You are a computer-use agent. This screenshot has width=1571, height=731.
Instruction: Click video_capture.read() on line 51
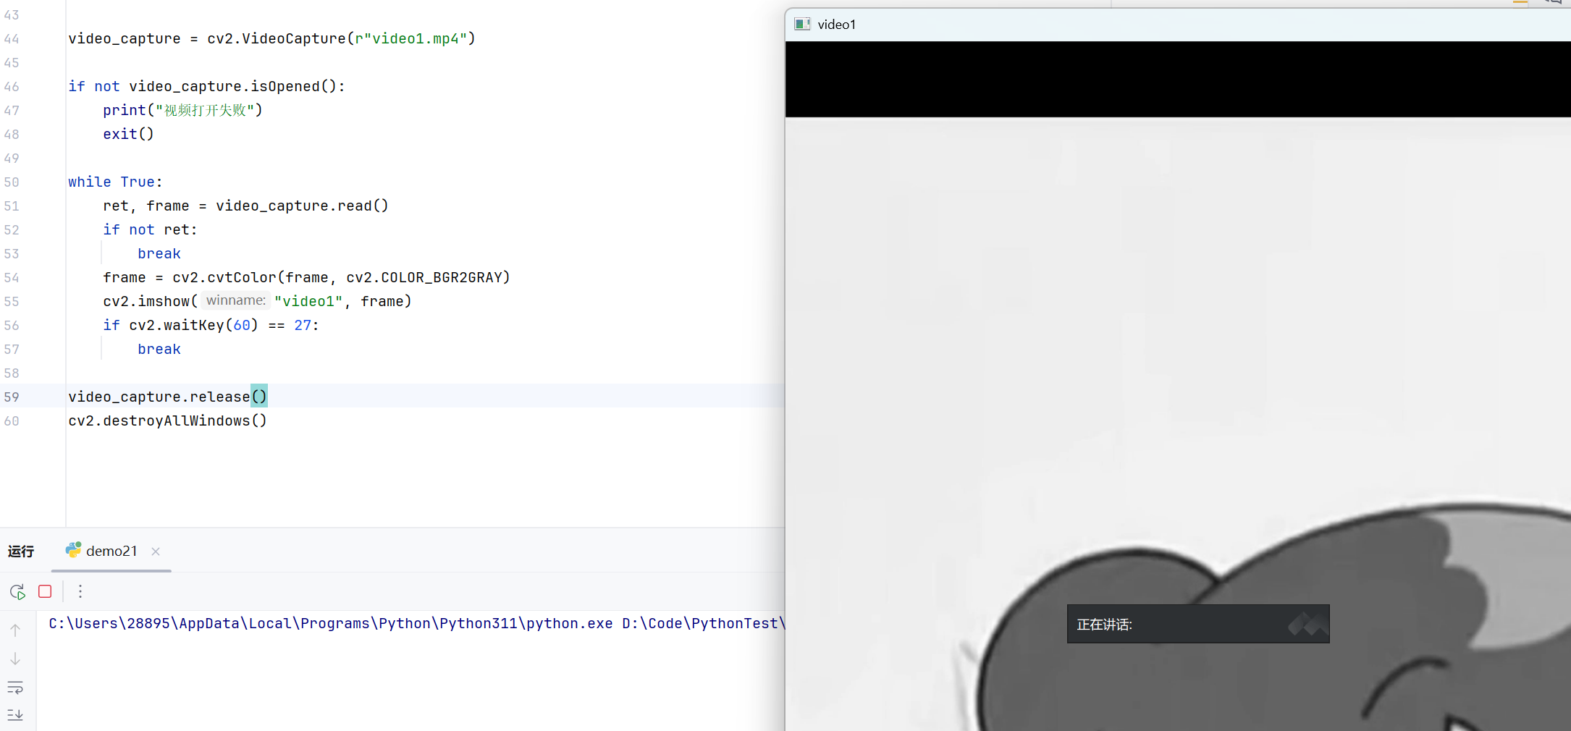point(302,206)
